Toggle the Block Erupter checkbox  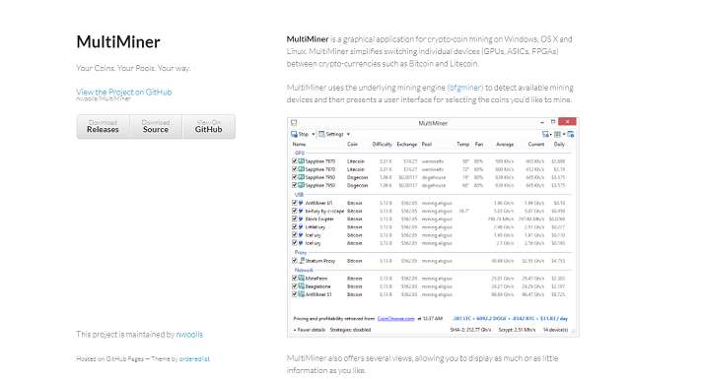(295, 219)
